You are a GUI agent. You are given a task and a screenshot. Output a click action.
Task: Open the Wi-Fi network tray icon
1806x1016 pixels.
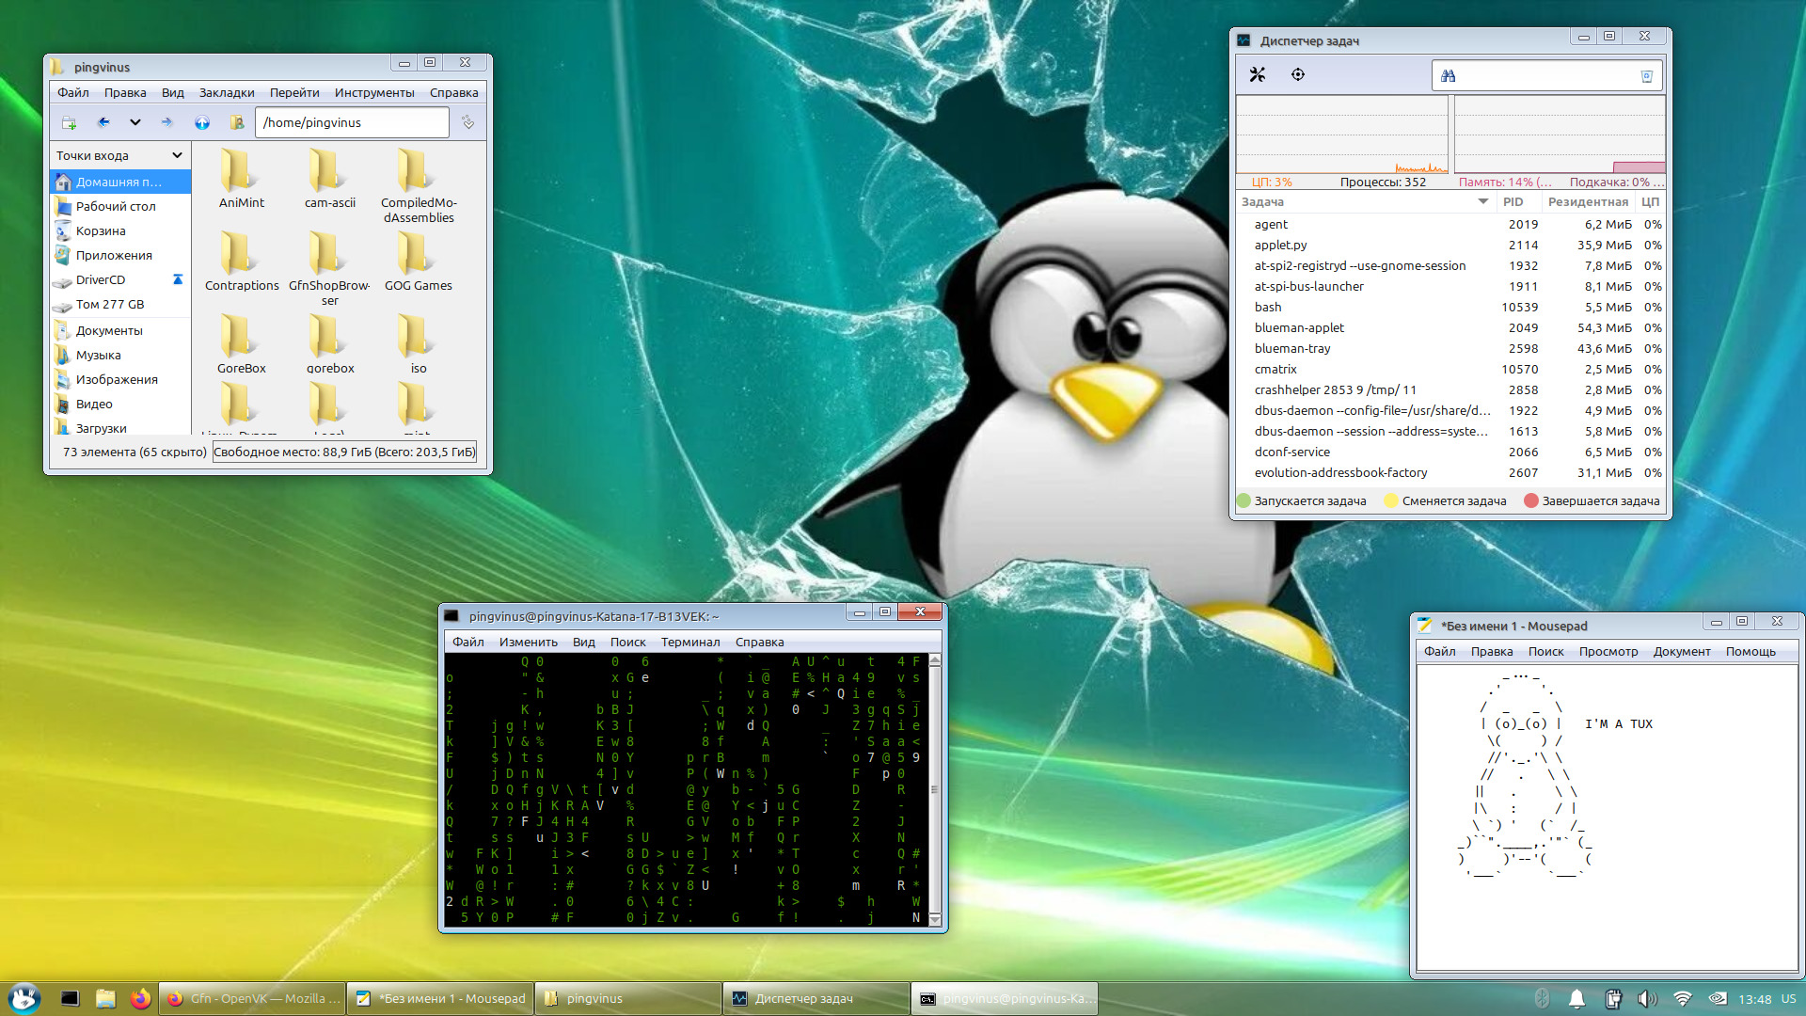click(x=1683, y=998)
